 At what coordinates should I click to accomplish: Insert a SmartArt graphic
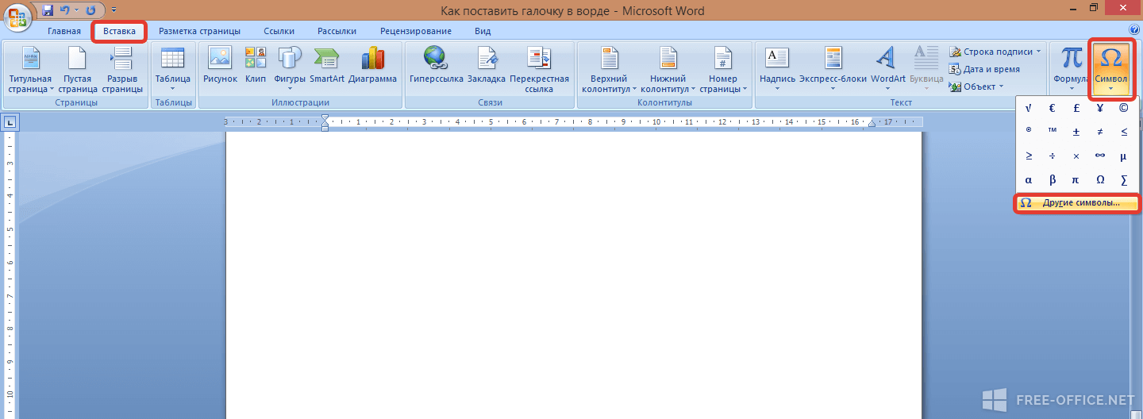click(326, 65)
